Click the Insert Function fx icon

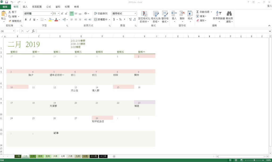pos(33,31)
